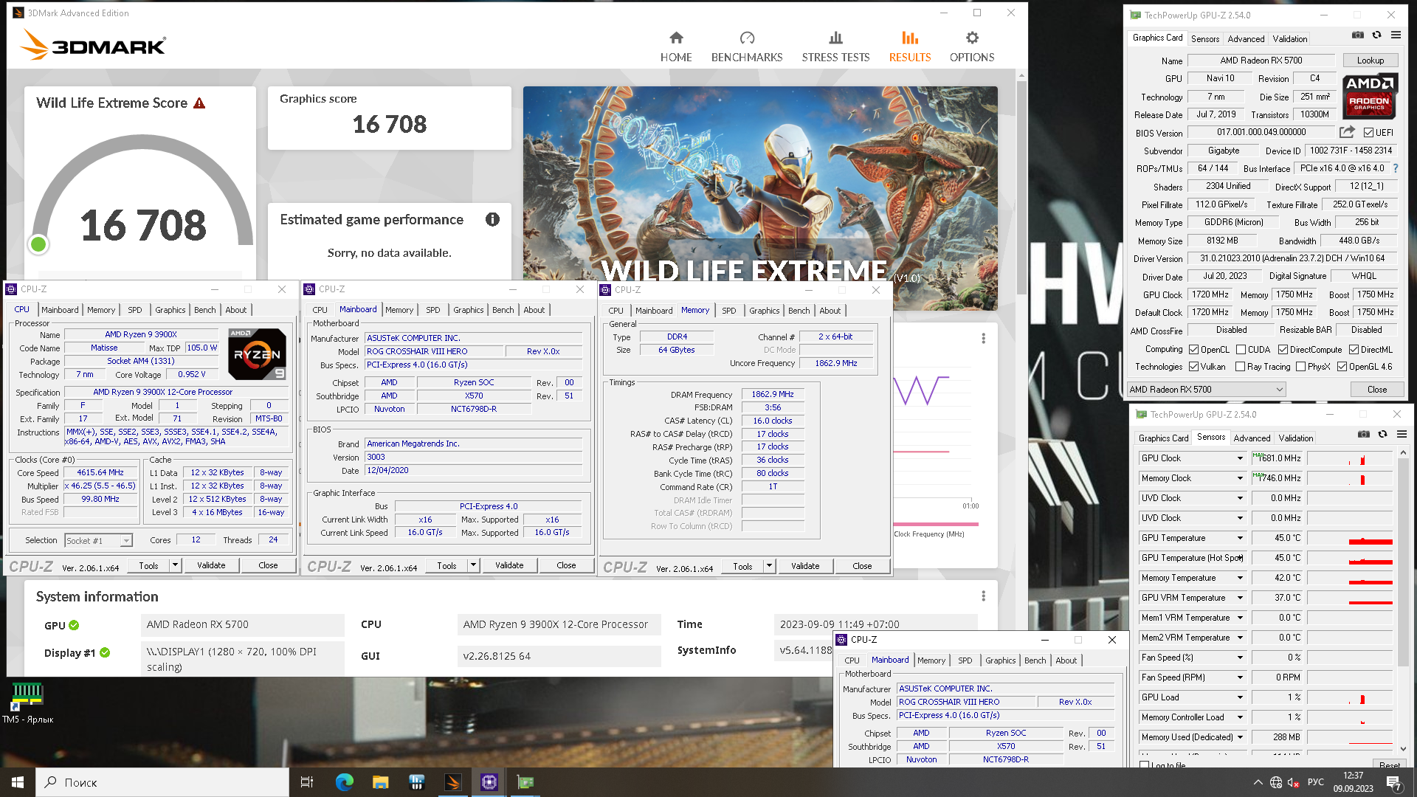Image resolution: width=1417 pixels, height=797 pixels.
Task: Click Validate in the CPU-Z Mainboard window
Action: 509,565
